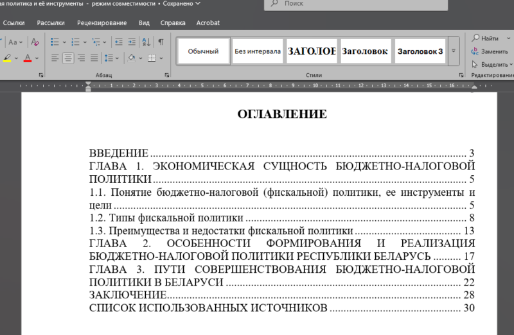
Task: Click ГЛАВА 3 contents entry
Action: pos(281,276)
